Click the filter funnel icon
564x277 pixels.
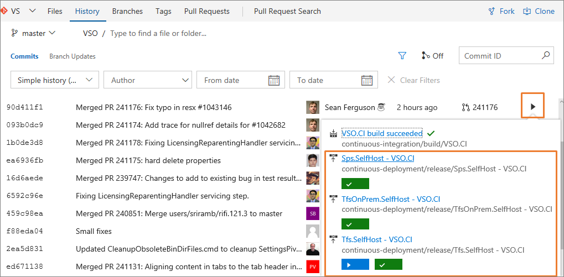pos(402,56)
